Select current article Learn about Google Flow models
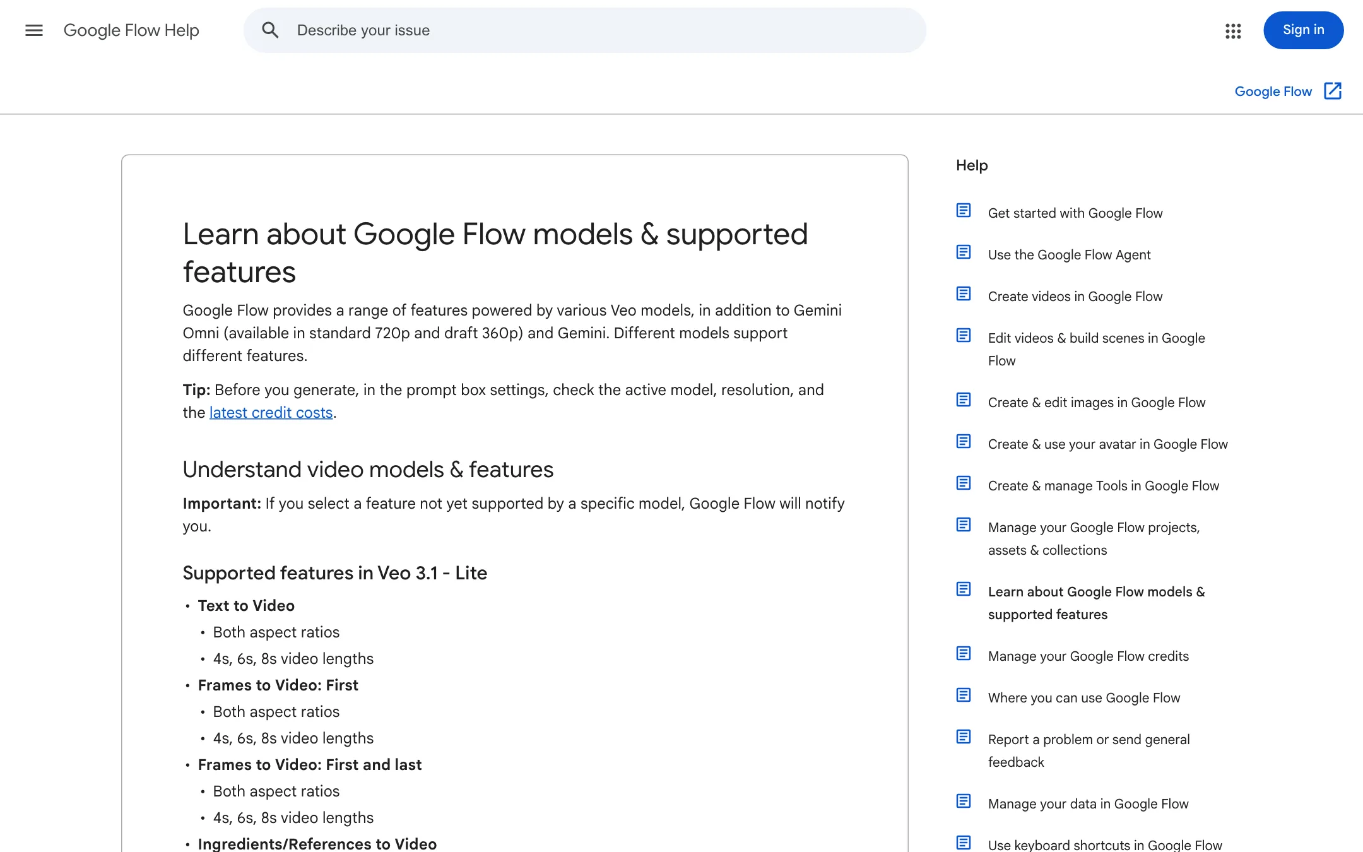This screenshot has width=1363, height=852. [1097, 603]
